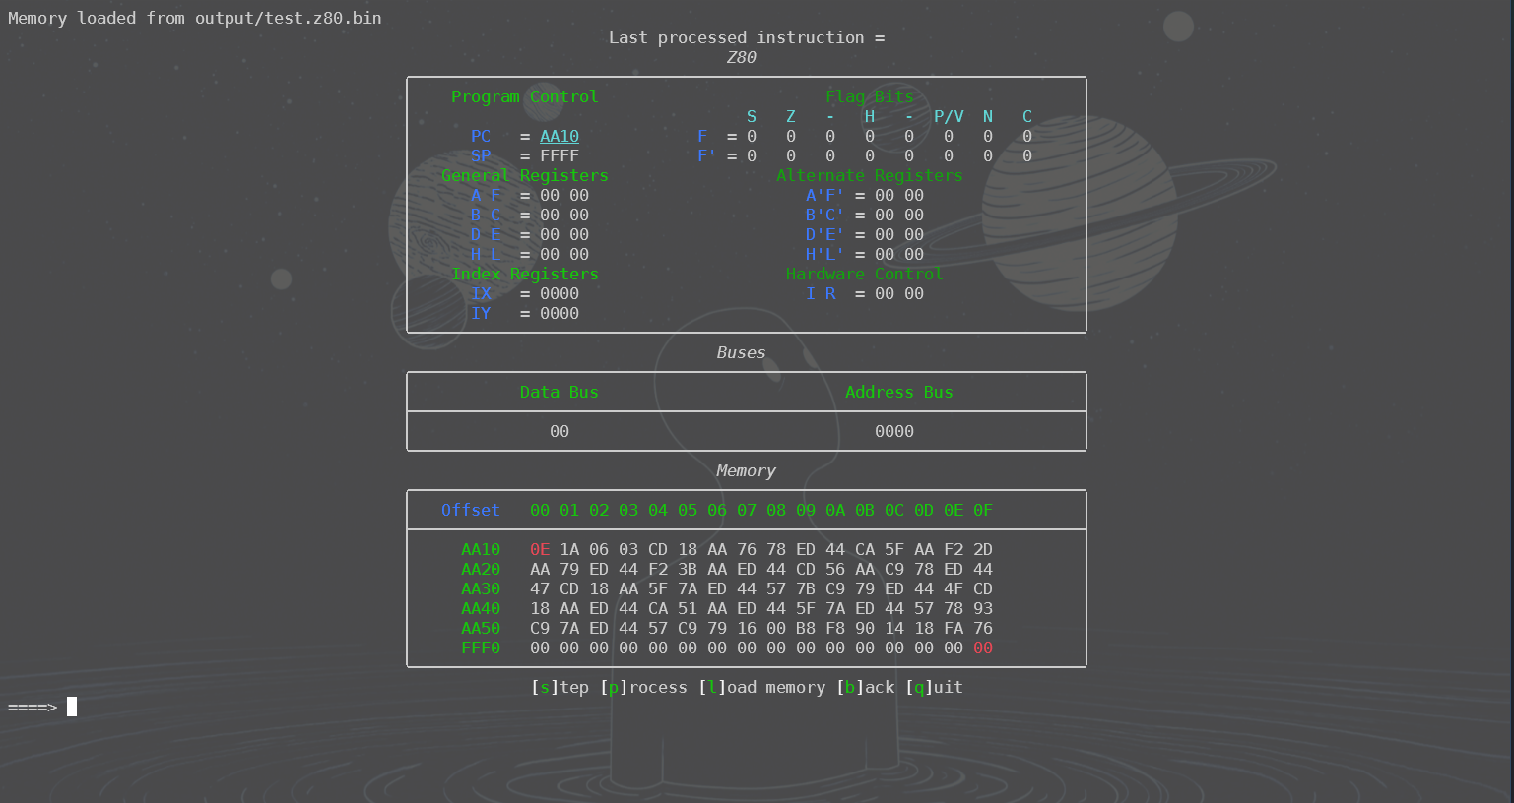
Task: Click memory row address AA10
Action: (x=481, y=549)
